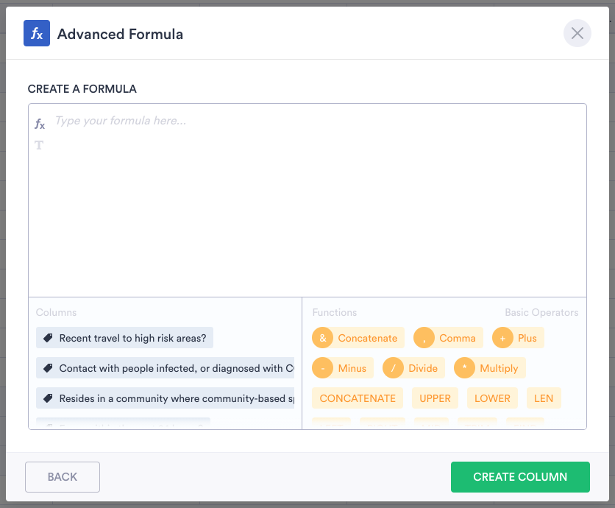Switch to the T text mode icon
The width and height of the screenshot is (615, 508).
point(39,145)
